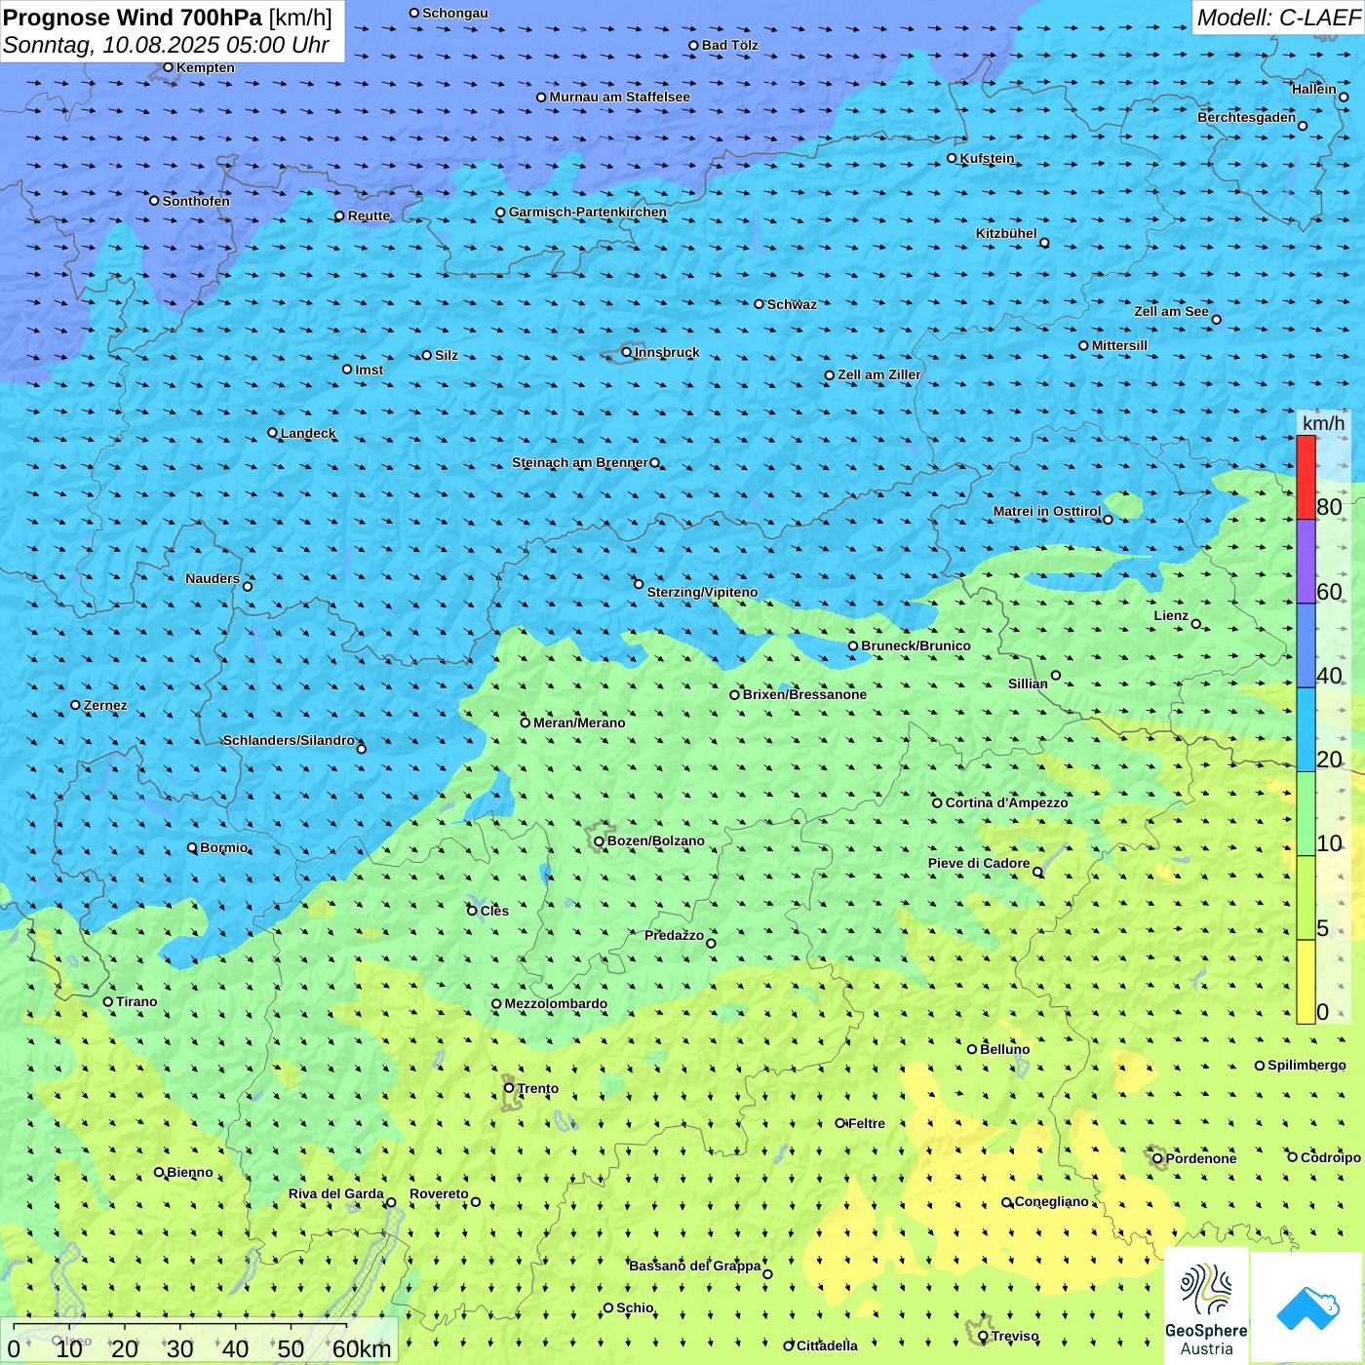
Task: Click the 'Spilimbergo' label
Action: (x=1307, y=1065)
